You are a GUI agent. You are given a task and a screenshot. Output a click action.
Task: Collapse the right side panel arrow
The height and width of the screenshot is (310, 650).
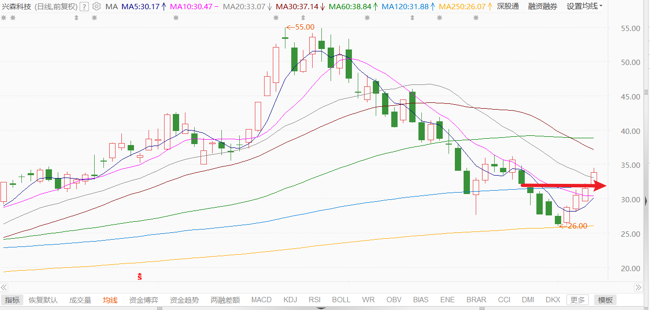[x=646, y=200]
